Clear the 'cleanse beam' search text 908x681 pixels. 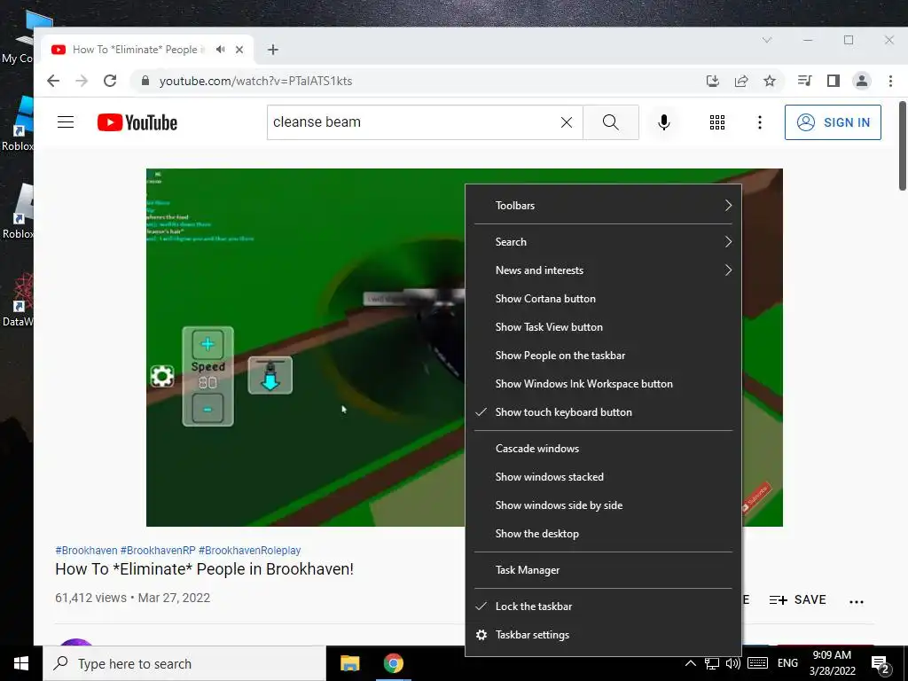(x=567, y=122)
